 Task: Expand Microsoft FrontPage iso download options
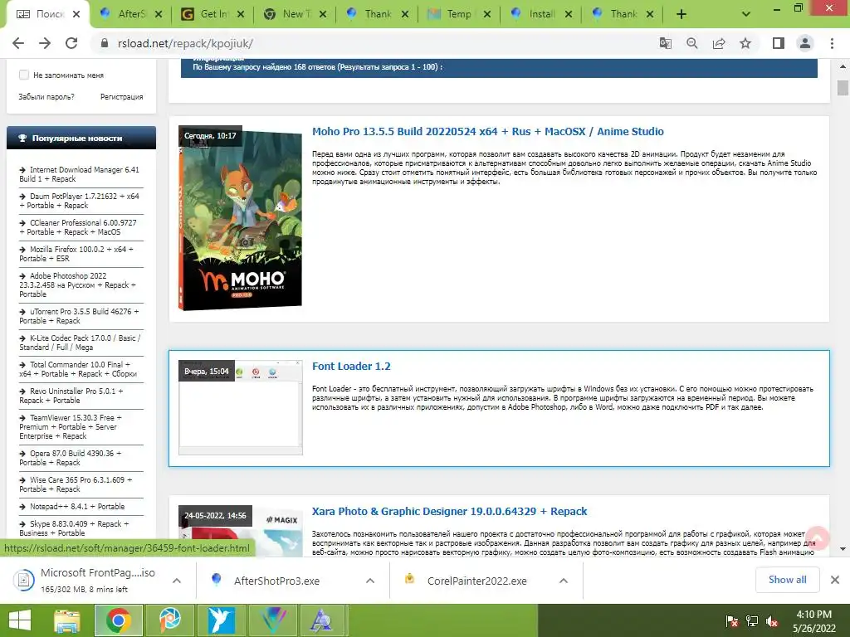tap(177, 581)
